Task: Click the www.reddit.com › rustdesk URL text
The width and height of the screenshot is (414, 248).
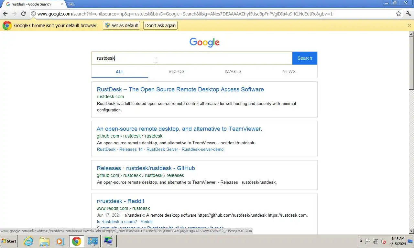Action: (123, 208)
